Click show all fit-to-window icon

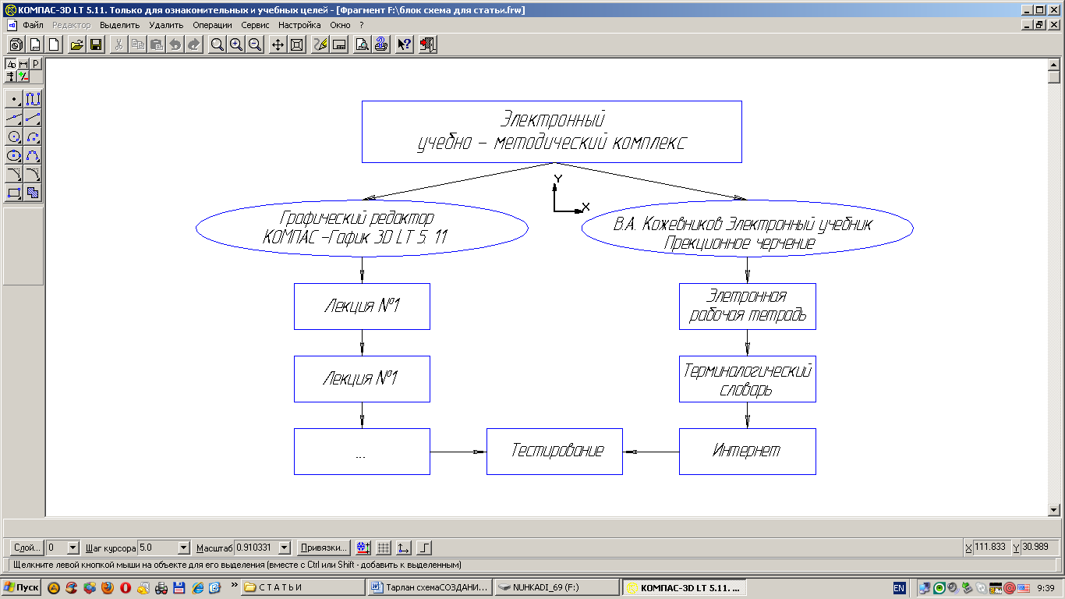297,44
